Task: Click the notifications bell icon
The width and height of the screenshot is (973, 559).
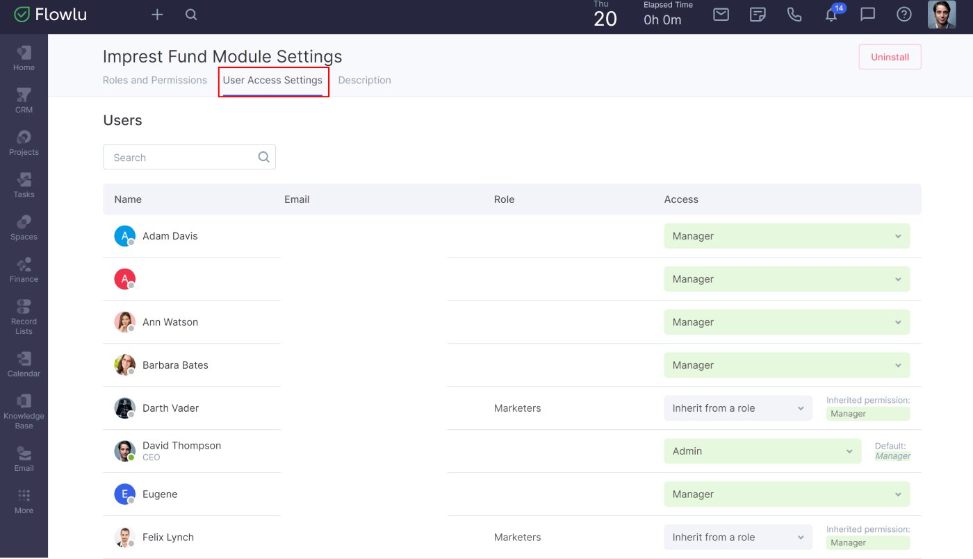Action: (831, 15)
